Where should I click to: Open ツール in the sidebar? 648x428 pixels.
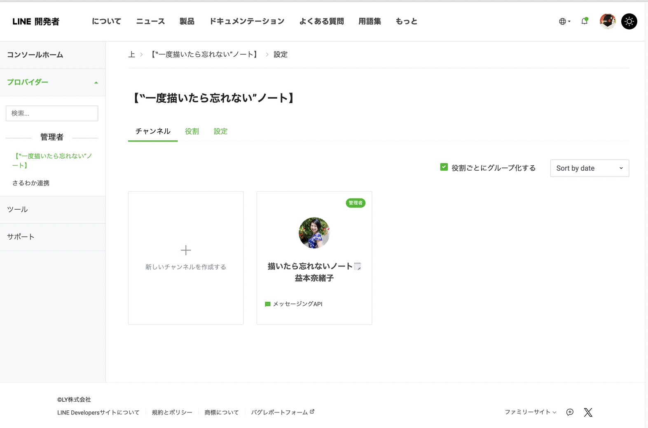point(52,210)
